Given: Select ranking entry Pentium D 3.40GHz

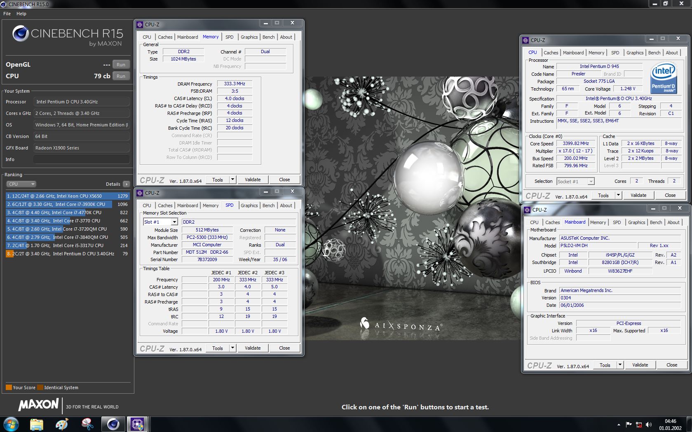Looking at the screenshot, I should coord(68,254).
